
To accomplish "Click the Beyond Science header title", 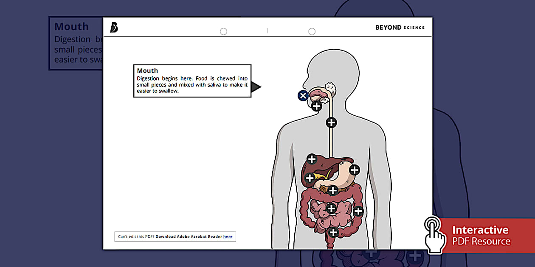I will [399, 27].
